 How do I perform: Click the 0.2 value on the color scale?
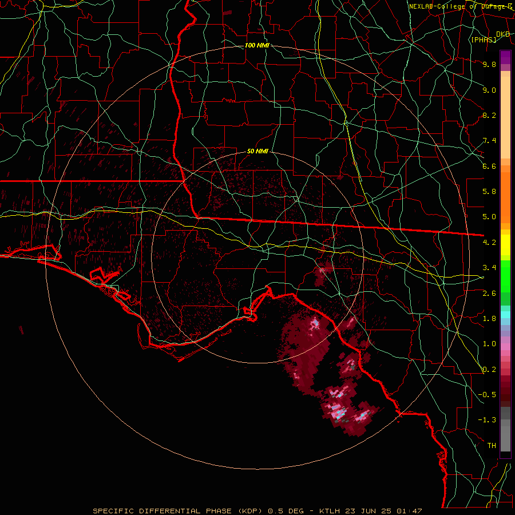489,370
